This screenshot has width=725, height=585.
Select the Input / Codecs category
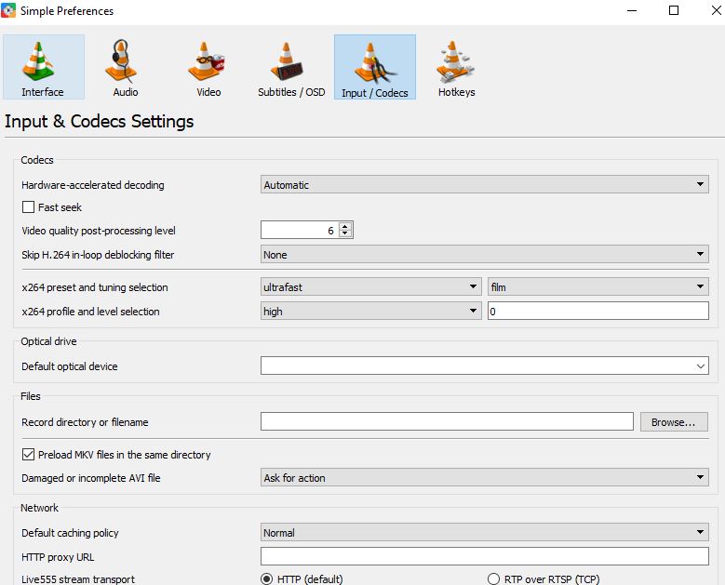(375, 67)
